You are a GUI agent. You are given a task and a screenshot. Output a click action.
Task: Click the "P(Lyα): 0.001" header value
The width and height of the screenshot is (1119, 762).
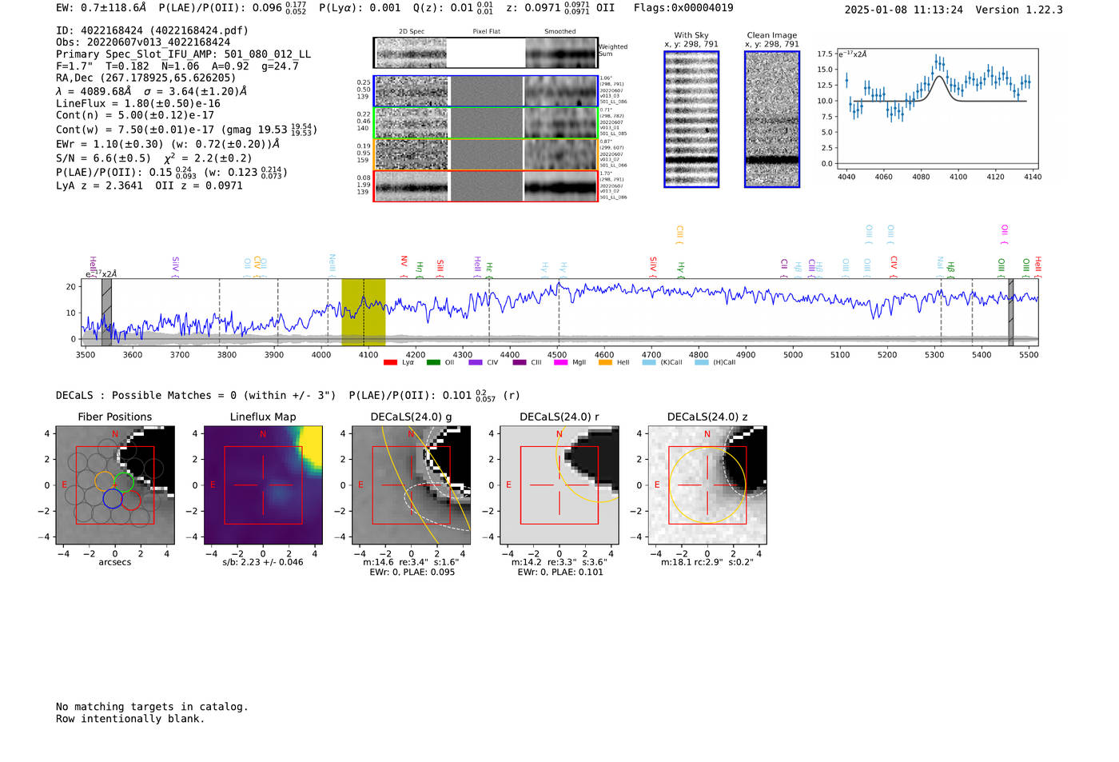(360, 8)
